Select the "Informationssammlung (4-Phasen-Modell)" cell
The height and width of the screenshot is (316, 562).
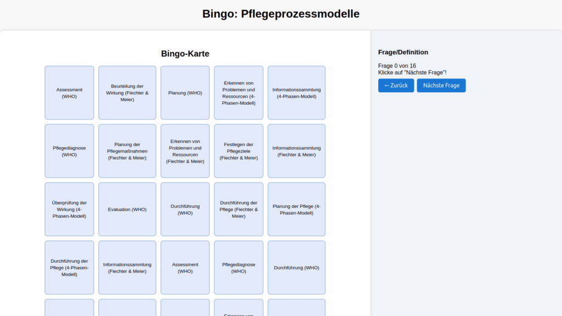click(x=296, y=93)
